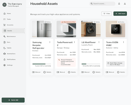Click Active badge on Trane HVAC card
This screenshot has height=105, width=131.
[x=121, y=22]
